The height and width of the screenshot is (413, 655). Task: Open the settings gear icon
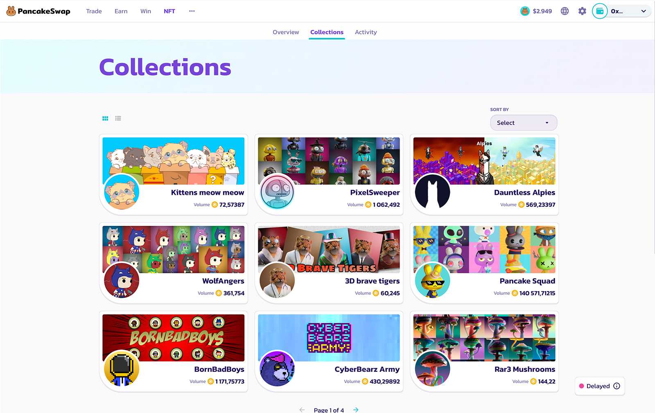(x=582, y=11)
